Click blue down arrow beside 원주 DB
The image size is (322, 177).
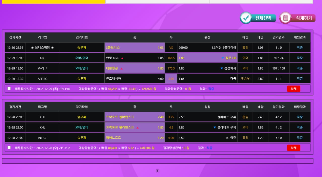pos(223,58)
